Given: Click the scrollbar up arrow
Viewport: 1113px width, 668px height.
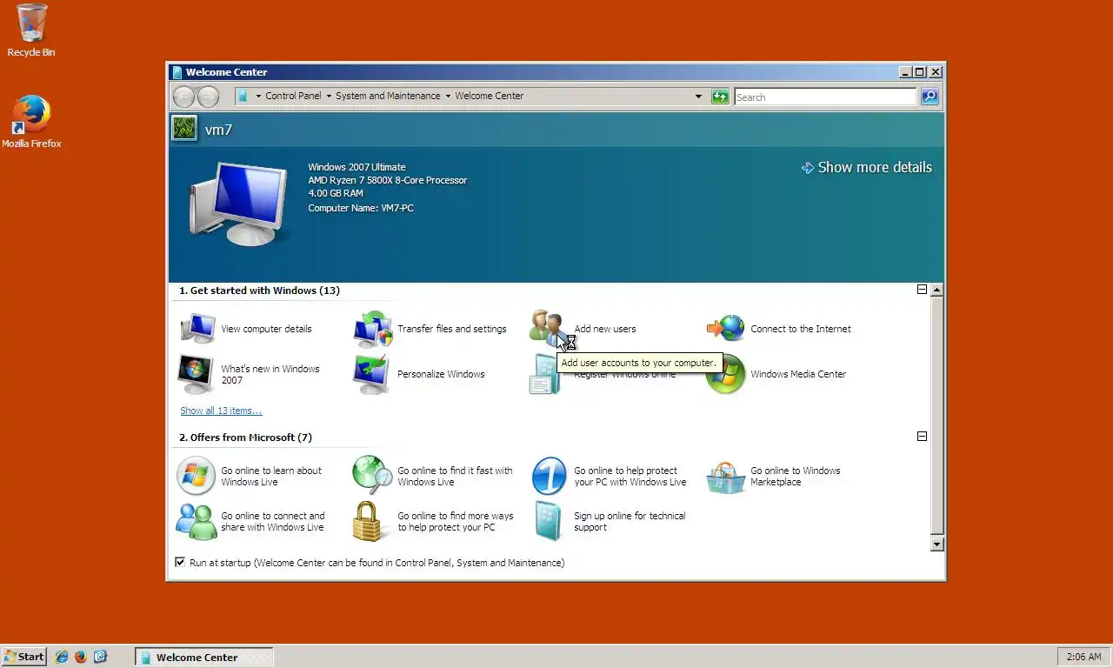Looking at the screenshot, I should point(936,290).
